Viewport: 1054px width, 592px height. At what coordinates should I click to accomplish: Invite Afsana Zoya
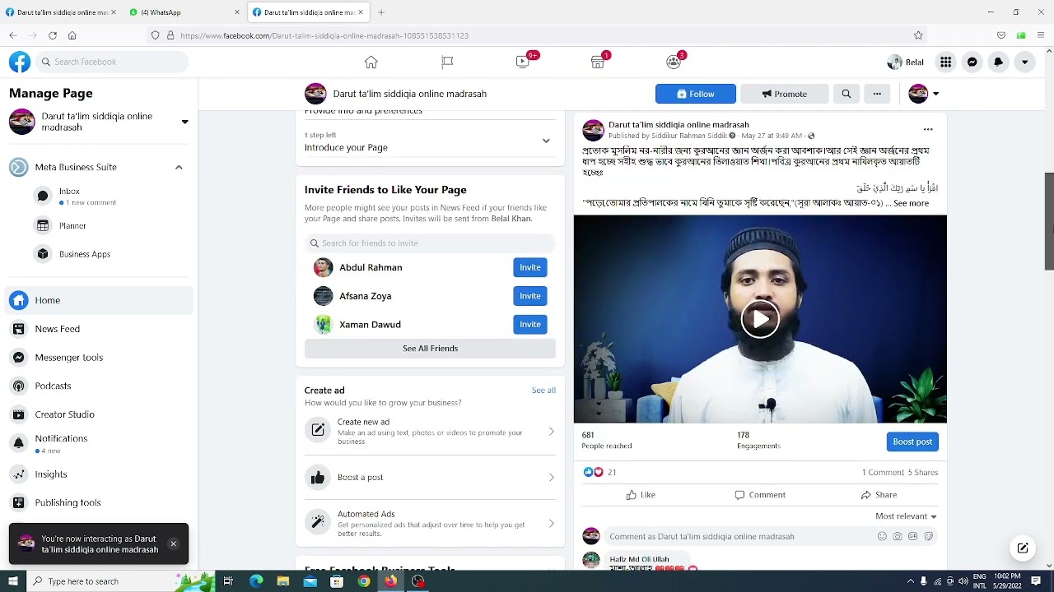(x=530, y=296)
